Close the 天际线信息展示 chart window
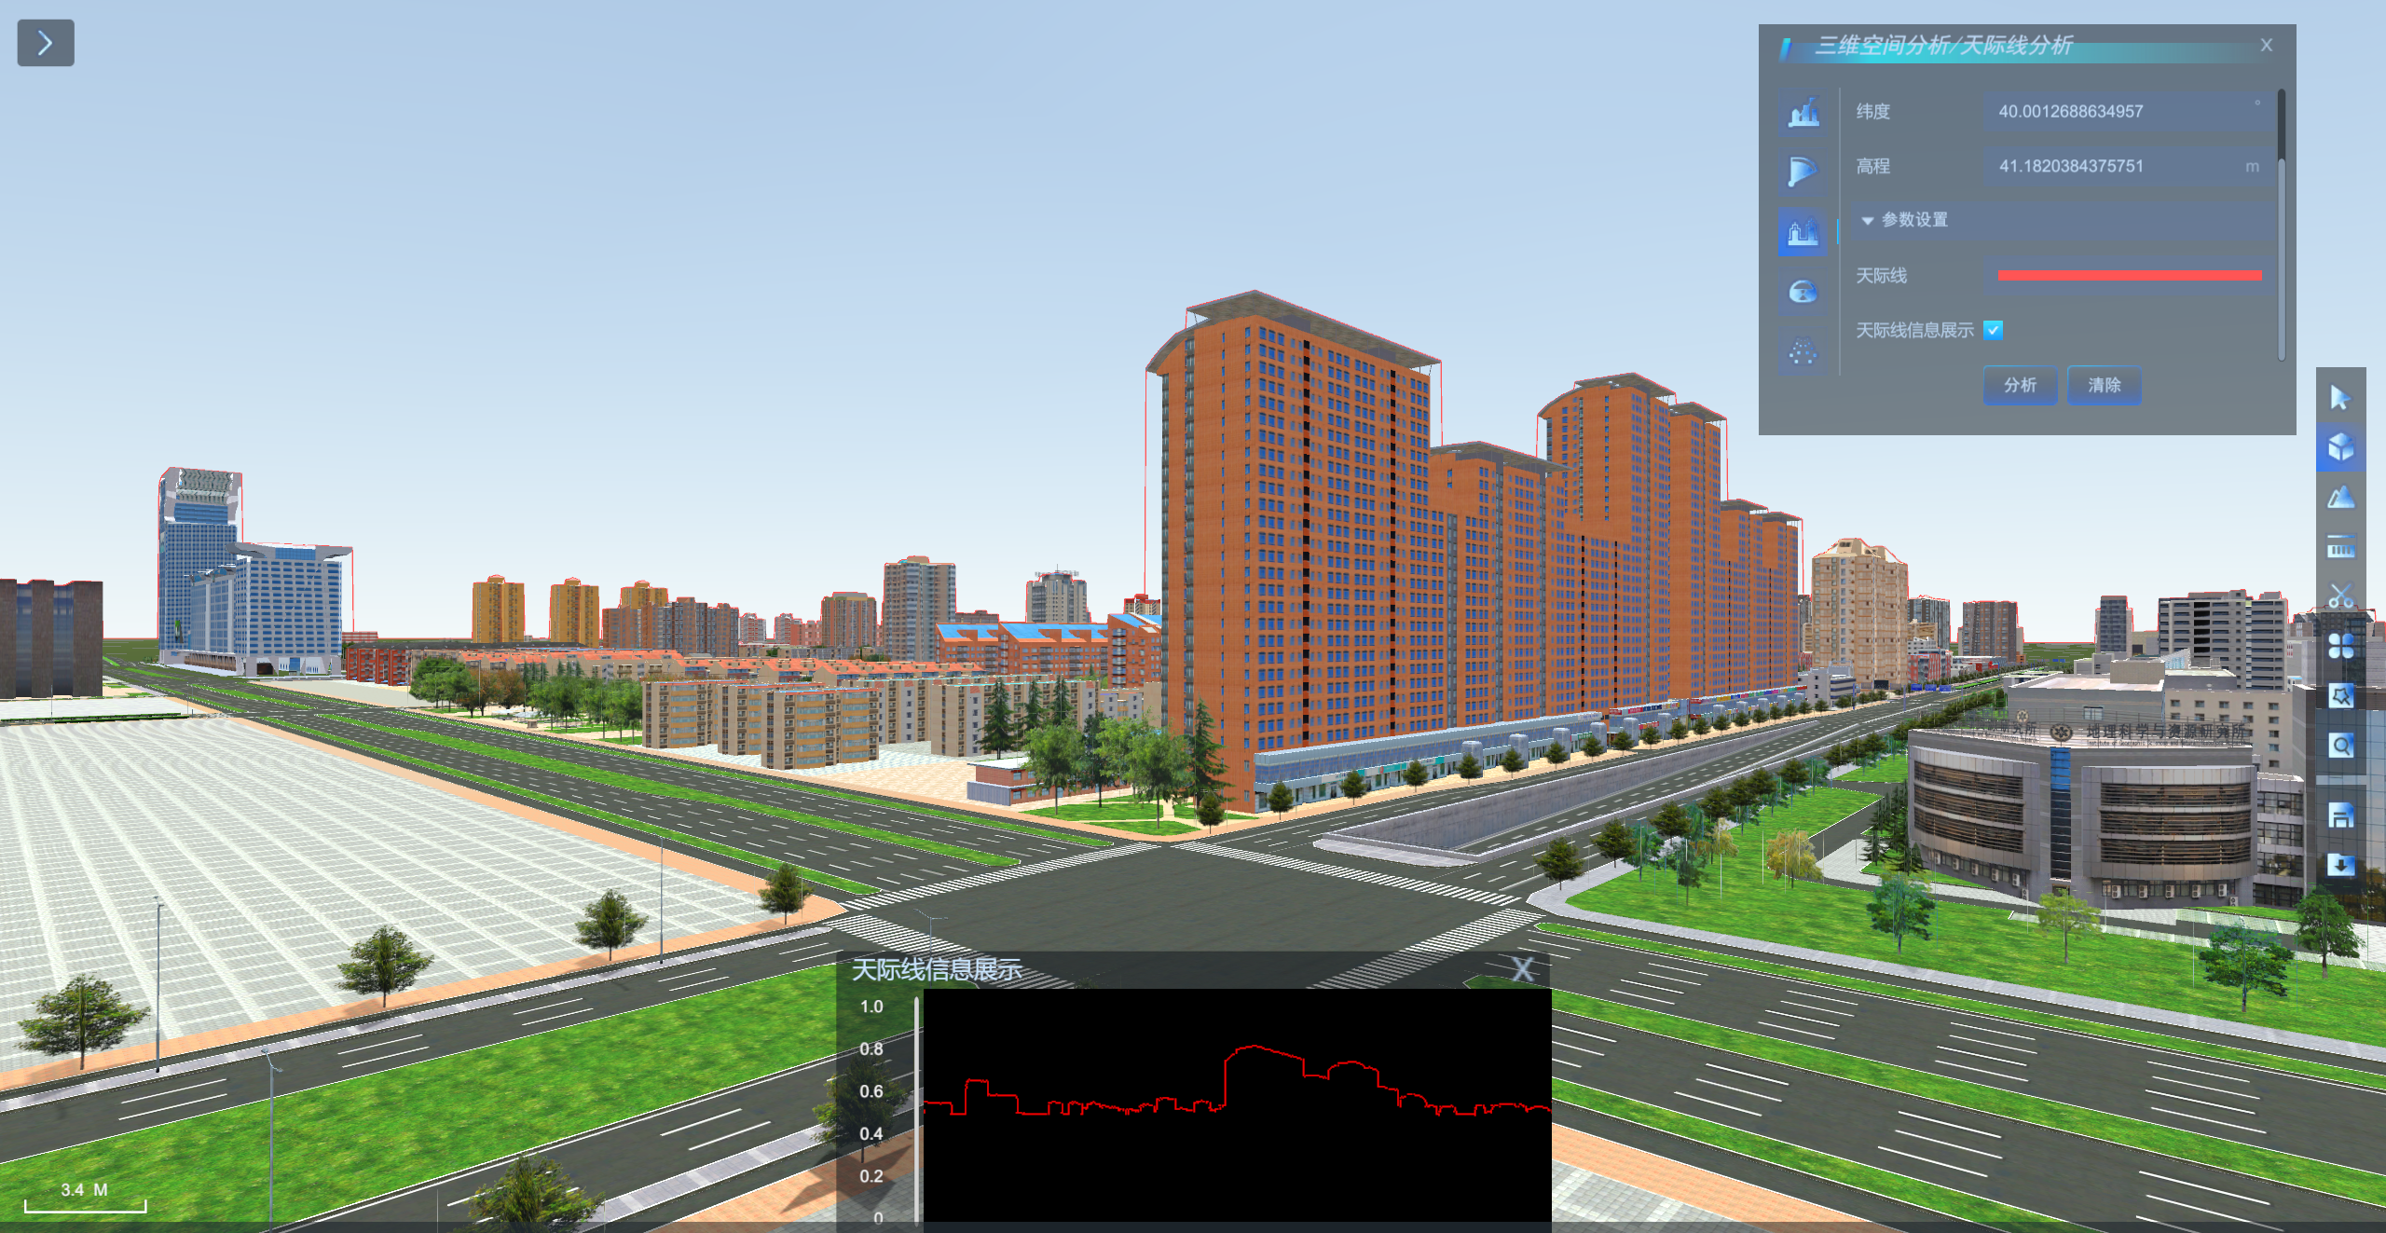 [x=1523, y=969]
